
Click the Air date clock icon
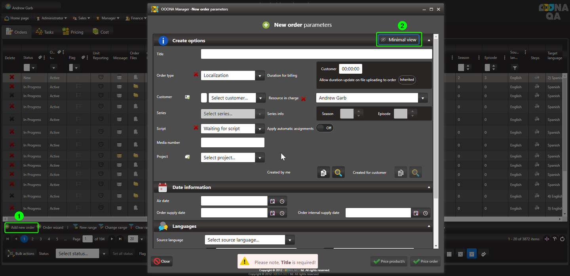coord(282,201)
